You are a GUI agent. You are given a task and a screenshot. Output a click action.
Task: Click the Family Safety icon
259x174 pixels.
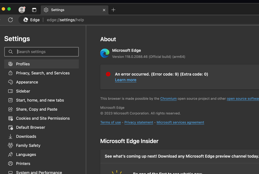(x=10, y=145)
